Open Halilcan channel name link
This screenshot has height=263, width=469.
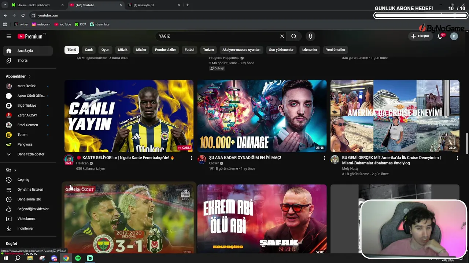point(82,163)
